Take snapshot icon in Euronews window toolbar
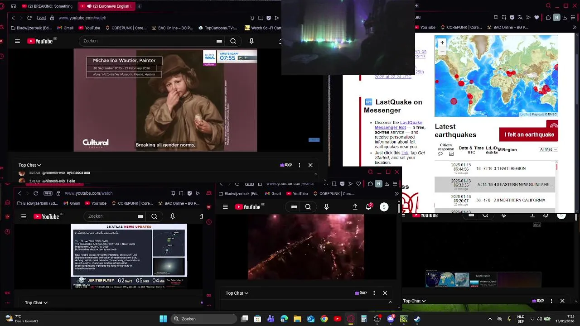The width and height of the screenshot is (580, 326). tap(261, 18)
